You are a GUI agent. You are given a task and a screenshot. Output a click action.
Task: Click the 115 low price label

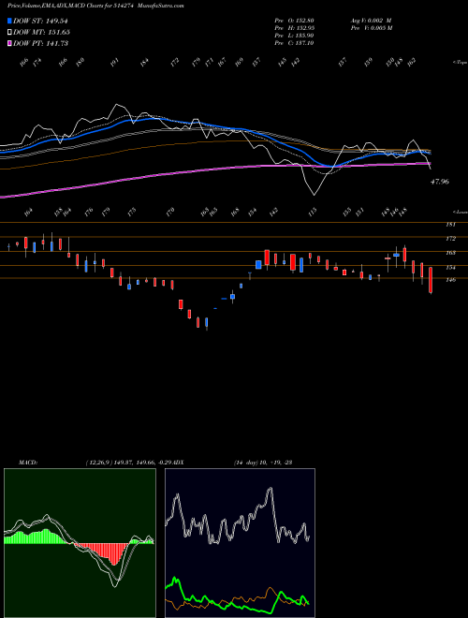tap(313, 213)
